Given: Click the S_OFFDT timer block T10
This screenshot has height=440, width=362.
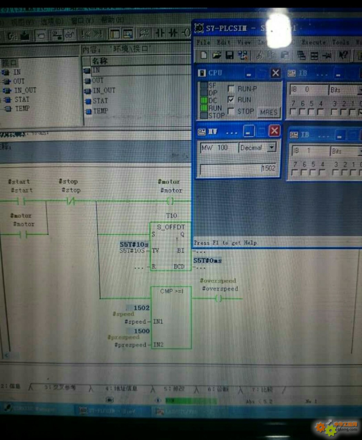Looking at the screenshot, I should coord(170,246).
